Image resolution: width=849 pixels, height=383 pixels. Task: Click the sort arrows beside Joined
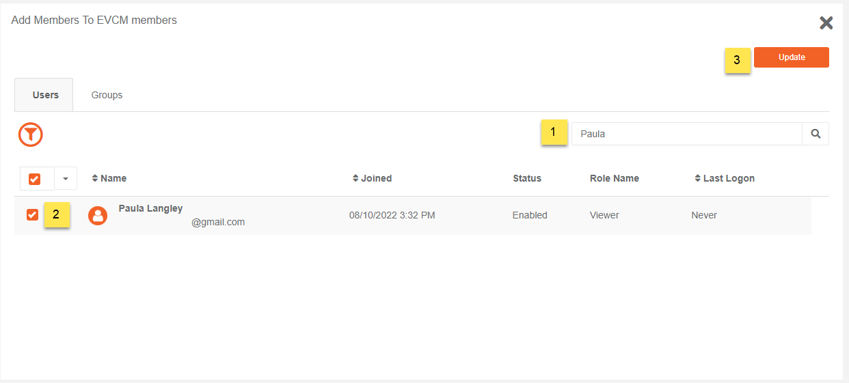tap(355, 178)
